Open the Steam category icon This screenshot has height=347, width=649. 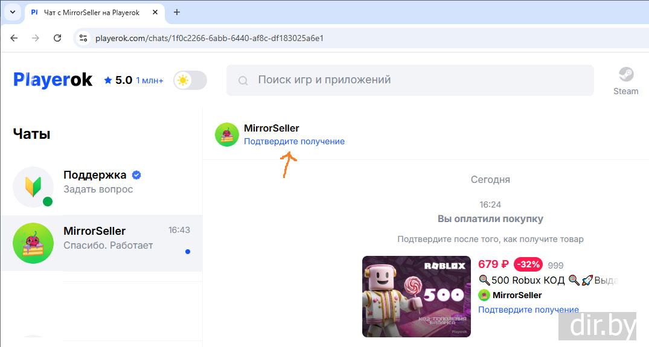625,81
